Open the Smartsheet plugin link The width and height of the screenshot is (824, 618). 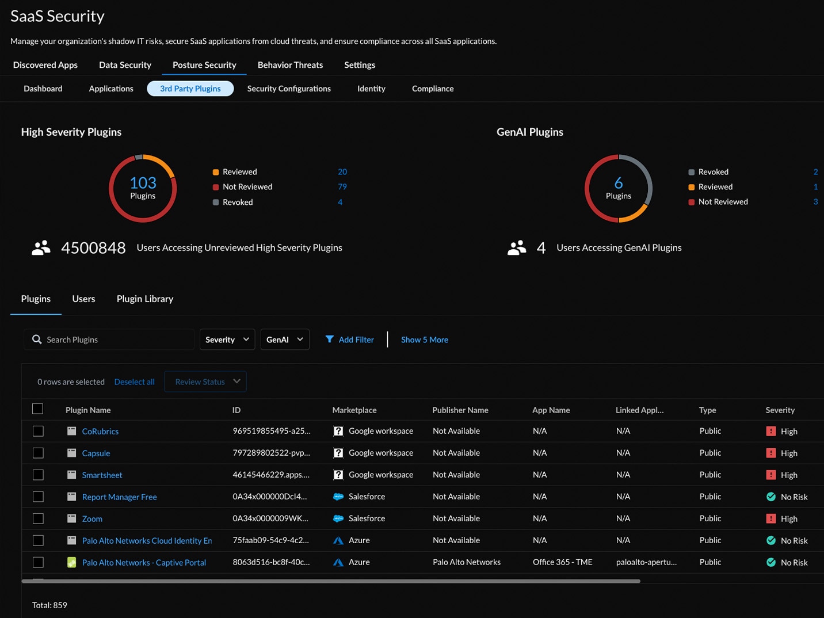(102, 475)
